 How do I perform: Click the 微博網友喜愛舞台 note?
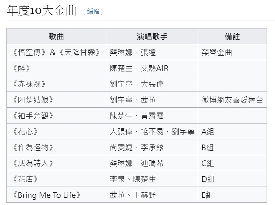point(232,100)
